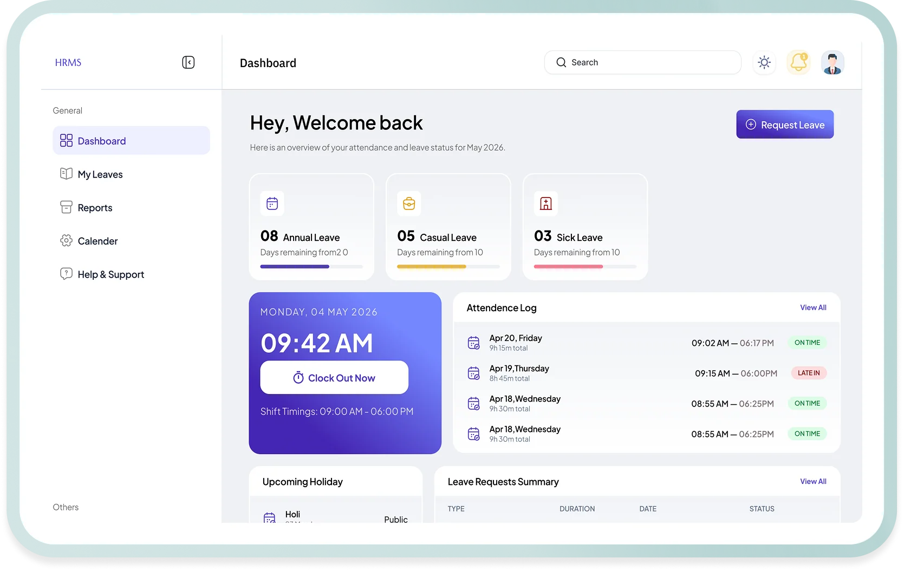Viewport: 904px width, 571px height.
Task: Click calendar icon for Apr 20, Friday
Action: [x=473, y=343]
